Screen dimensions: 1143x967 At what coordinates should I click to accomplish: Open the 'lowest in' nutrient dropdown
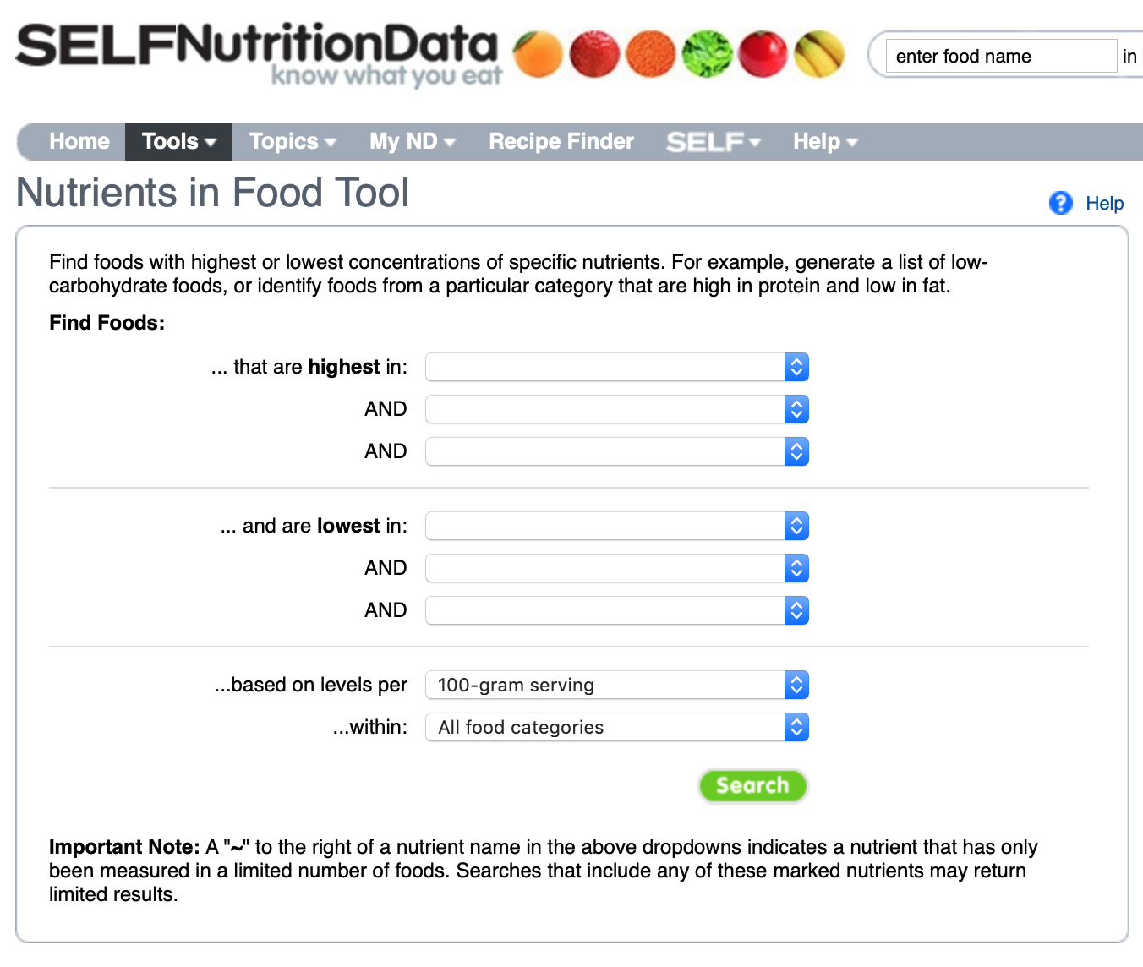(x=616, y=526)
